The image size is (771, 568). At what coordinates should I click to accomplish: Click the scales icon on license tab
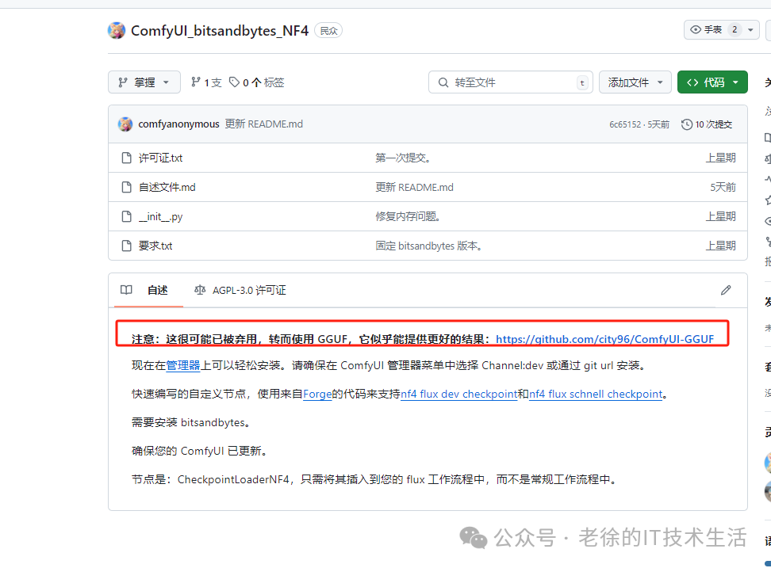[x=200, y=290]
